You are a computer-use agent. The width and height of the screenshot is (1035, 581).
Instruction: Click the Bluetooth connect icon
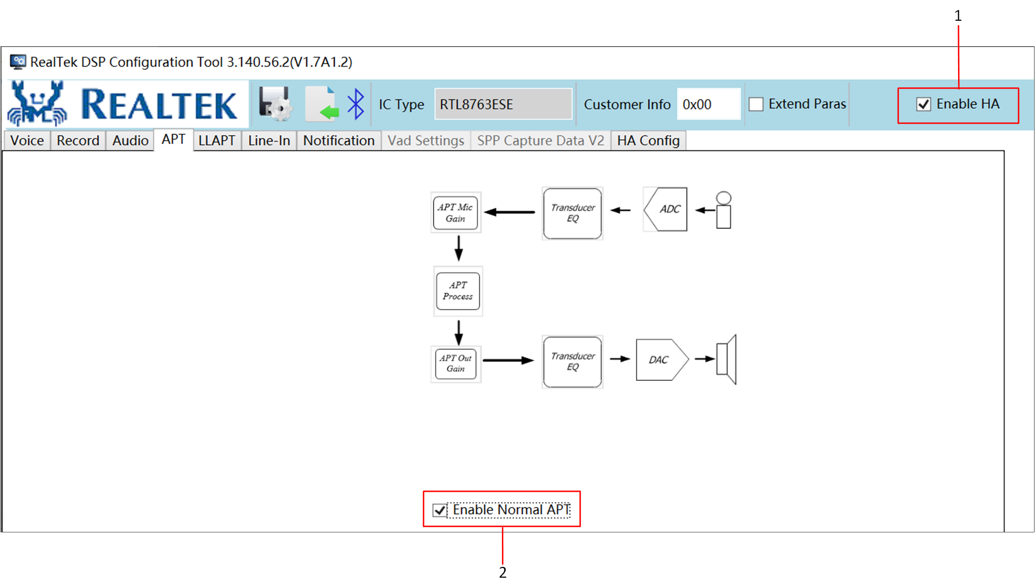tap(356, 104)
